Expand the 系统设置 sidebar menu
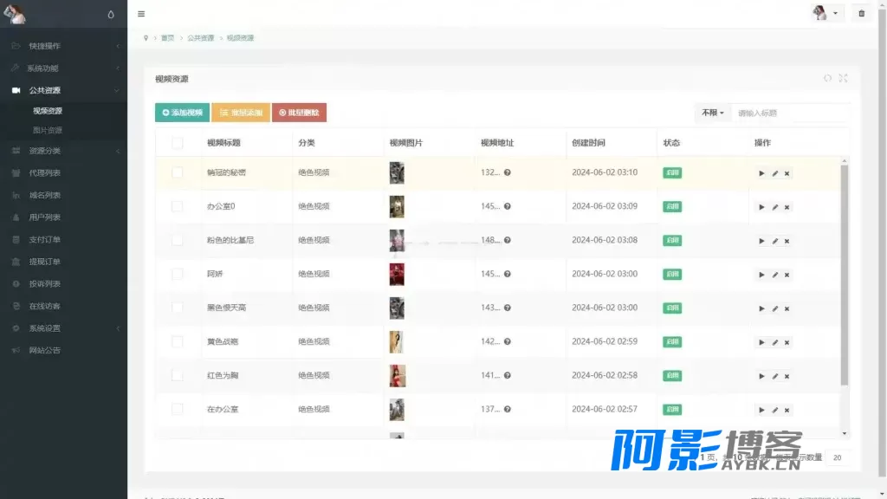Viewport: 887px width, 499px height. click(x=63, y=328)
